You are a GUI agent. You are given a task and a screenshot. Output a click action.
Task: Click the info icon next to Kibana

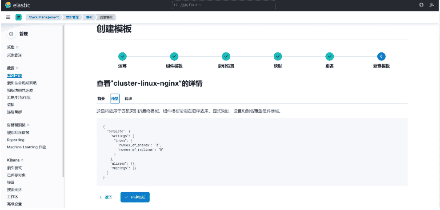[x=22, y=160]
